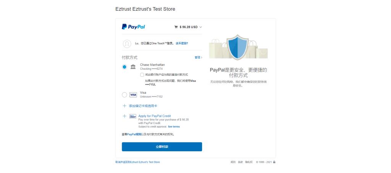Expand the $56.28 USD order summary dropdown
Image resolution: width=391 pixels, height=173 pixels.
pyautogui.click(x=188, y=27)
